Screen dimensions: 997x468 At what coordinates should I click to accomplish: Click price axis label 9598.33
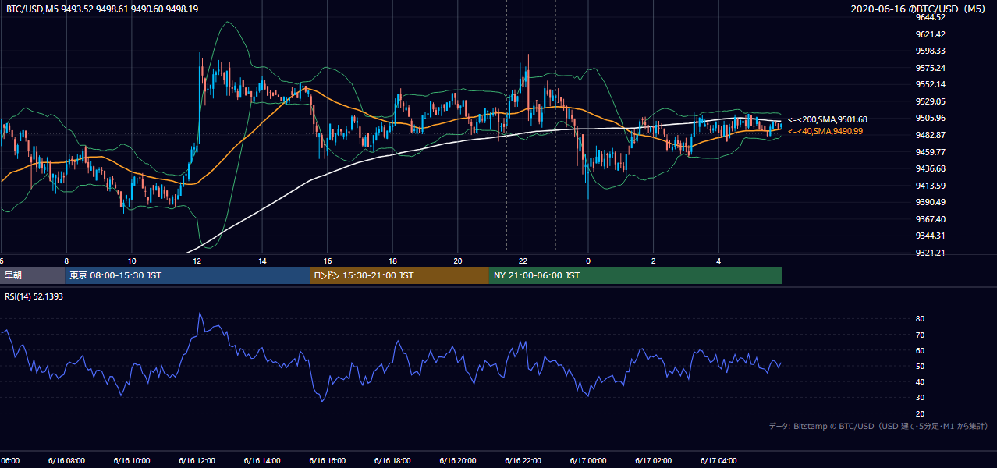931,51
